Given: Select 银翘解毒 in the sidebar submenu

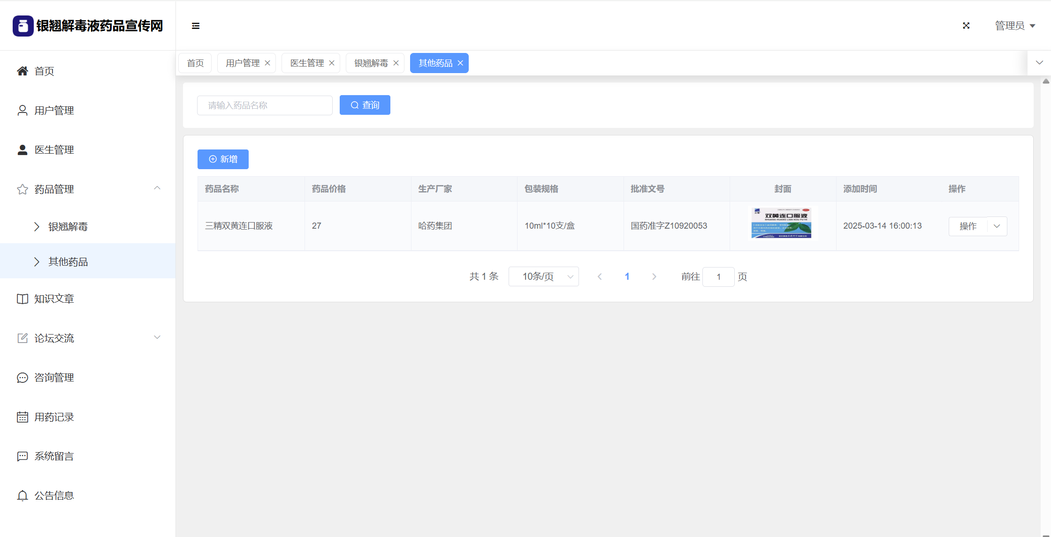Looking at the screenshot, I should pos(68,227).
